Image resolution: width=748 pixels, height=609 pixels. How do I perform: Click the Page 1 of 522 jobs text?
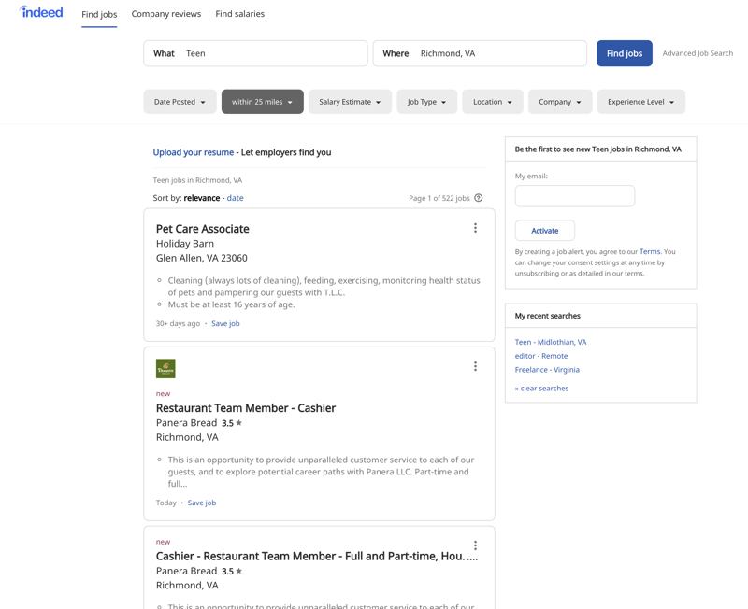coord(439,198)
